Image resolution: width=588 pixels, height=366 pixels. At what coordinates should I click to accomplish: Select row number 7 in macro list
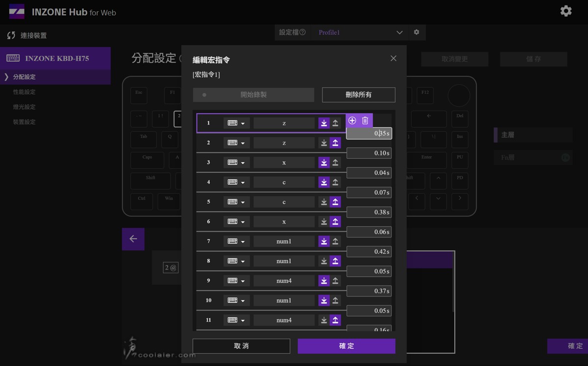208,241
